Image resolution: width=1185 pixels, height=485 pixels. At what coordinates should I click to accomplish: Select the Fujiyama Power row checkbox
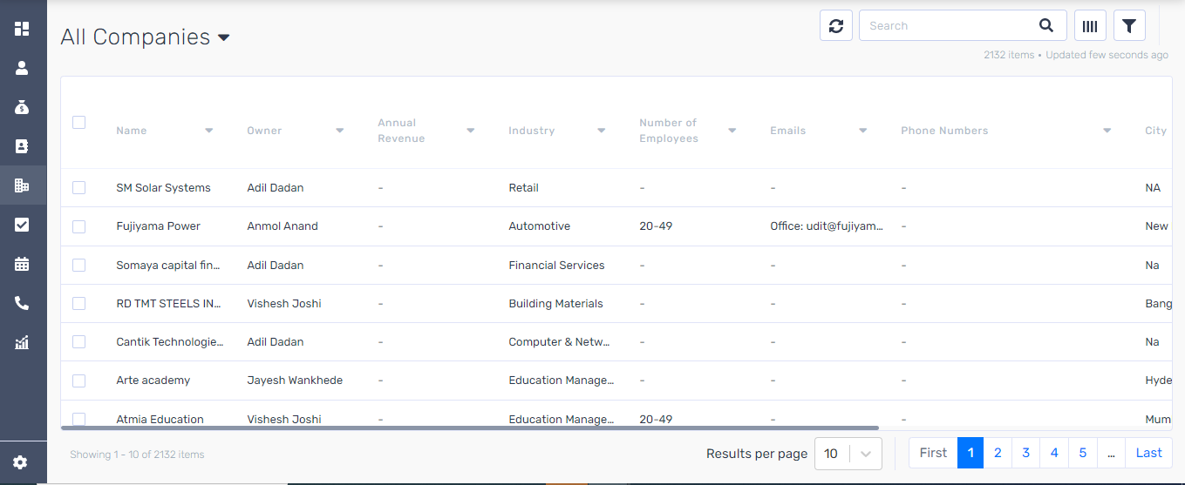pos(78,226)
